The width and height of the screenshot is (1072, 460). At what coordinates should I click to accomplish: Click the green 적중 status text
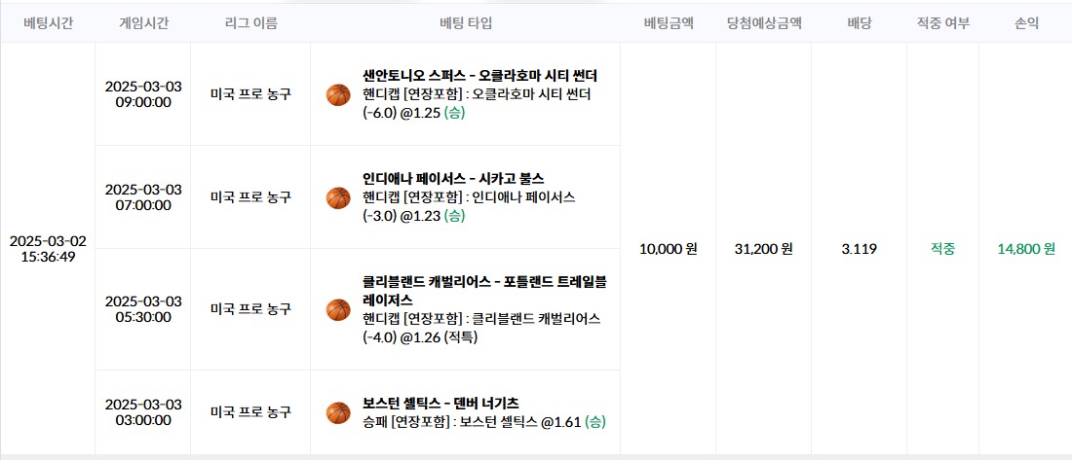pos(942,249)
